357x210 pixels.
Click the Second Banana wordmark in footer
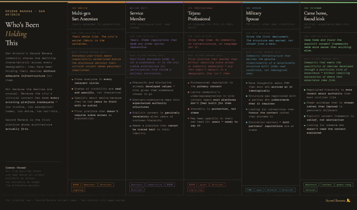(x=335, y=201)
